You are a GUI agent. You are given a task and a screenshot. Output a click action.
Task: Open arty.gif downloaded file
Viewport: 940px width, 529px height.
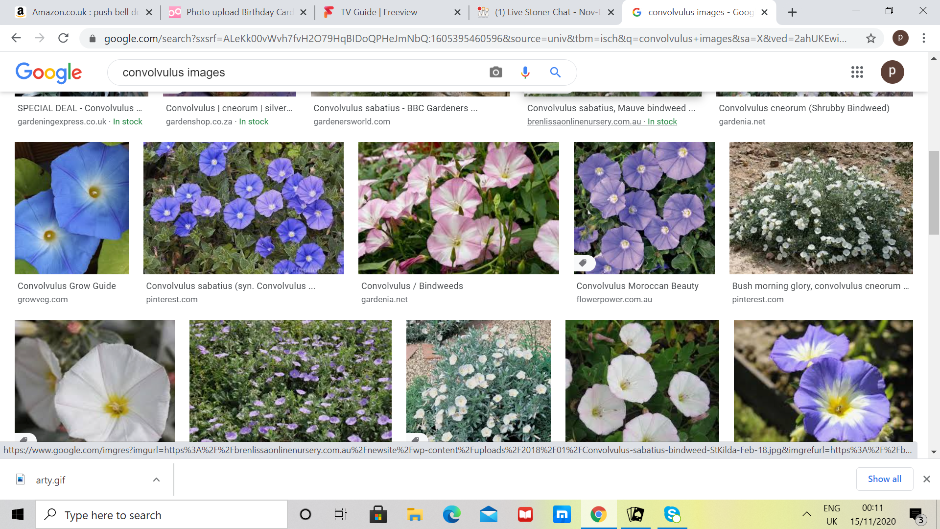pyautogui.click(x=50, y=480)
